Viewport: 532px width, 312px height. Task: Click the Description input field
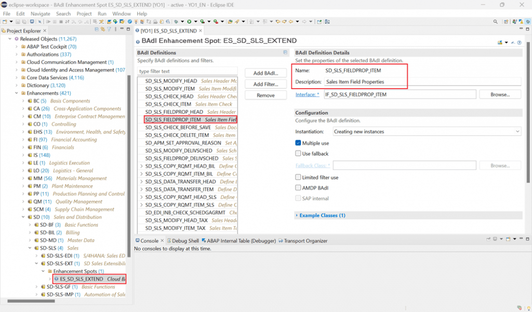422,82
